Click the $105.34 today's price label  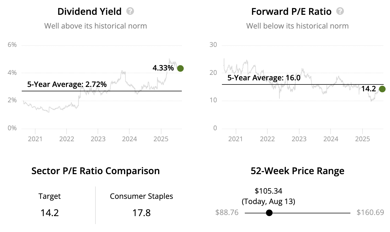[268, 191]
